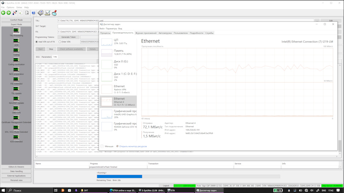The image size is (344, 193).
Task: Click Logout button in status bar
Action: tap(166, 185)
